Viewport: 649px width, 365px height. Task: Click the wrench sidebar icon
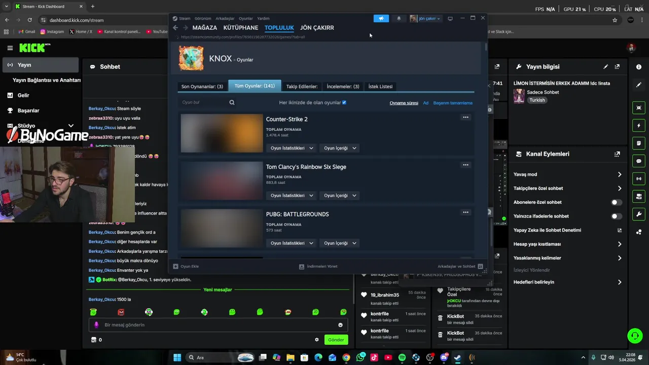pyautogui.click(x=639, y=214)
